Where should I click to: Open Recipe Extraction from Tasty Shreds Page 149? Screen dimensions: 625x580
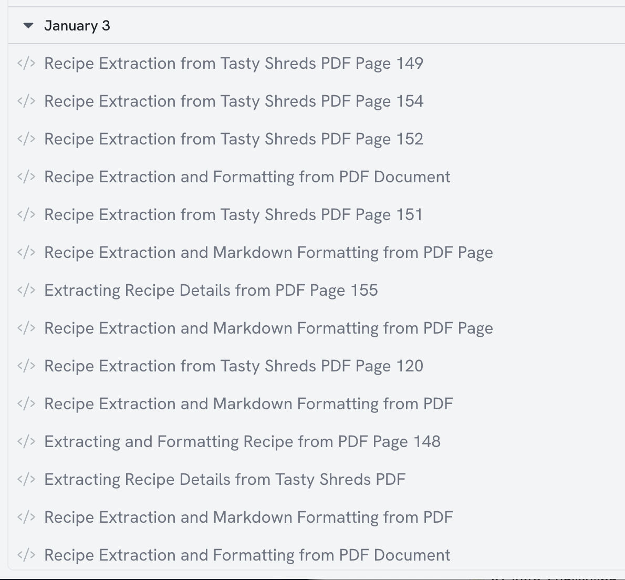pyautogui.click(x=234, y=64)
